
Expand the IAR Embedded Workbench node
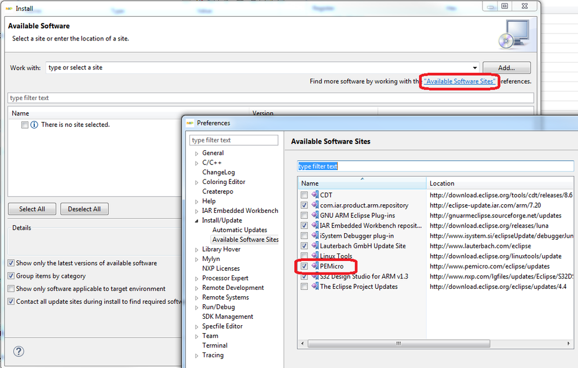(x=196, y=211)
